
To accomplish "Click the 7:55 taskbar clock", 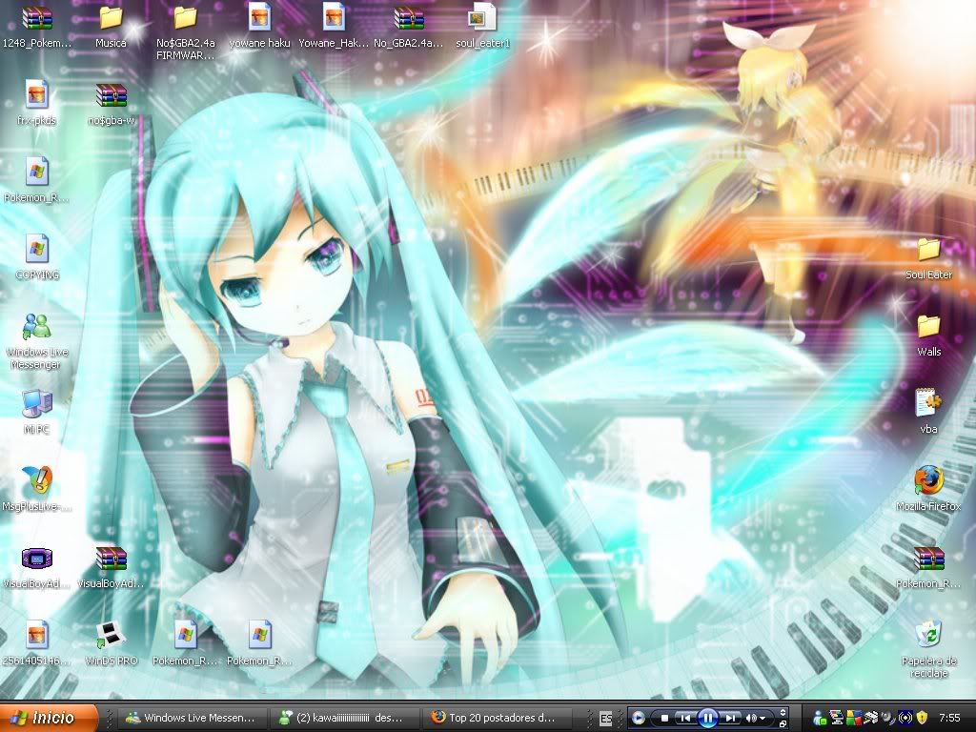I will click(x=949, y=719).
